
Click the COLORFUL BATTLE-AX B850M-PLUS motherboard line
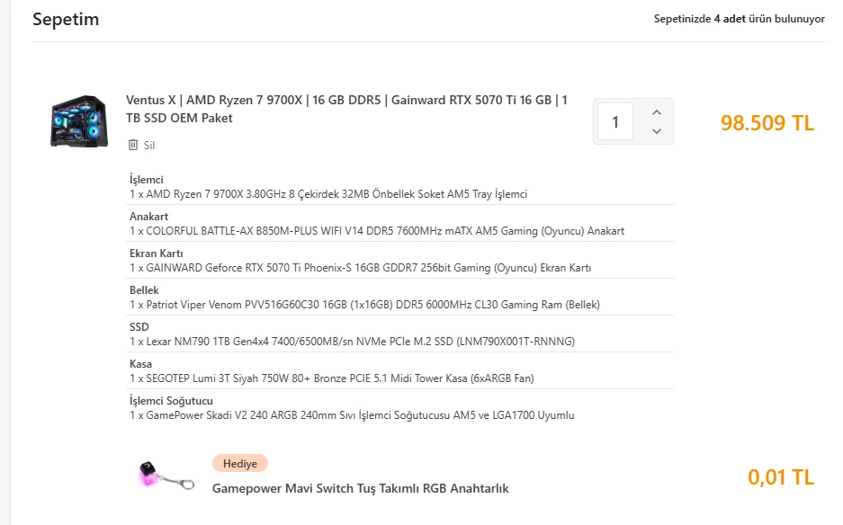click(377, 231)
